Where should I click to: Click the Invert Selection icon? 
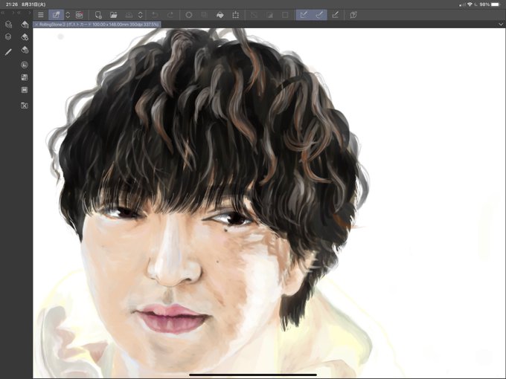tap(269, 15)
